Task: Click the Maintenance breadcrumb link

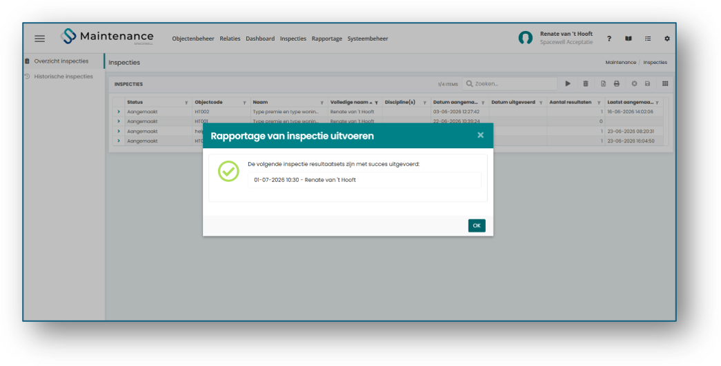Action: point(621,63)
